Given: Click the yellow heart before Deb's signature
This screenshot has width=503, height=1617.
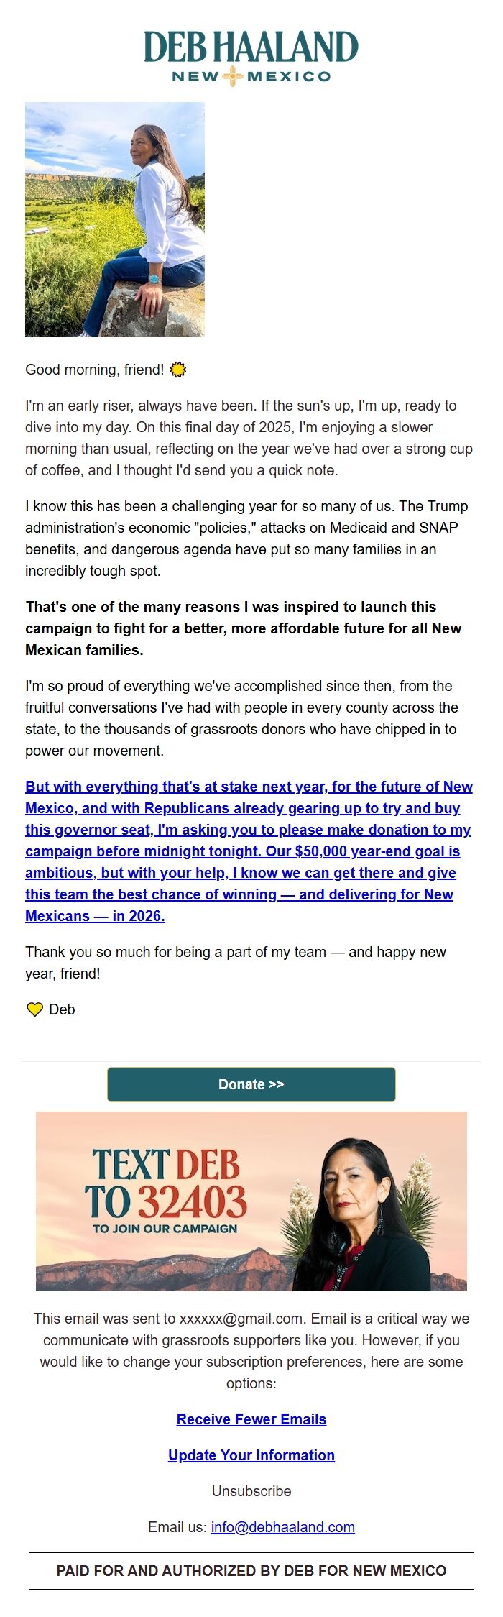Looking at the screenshot, I should (34, 1009).
